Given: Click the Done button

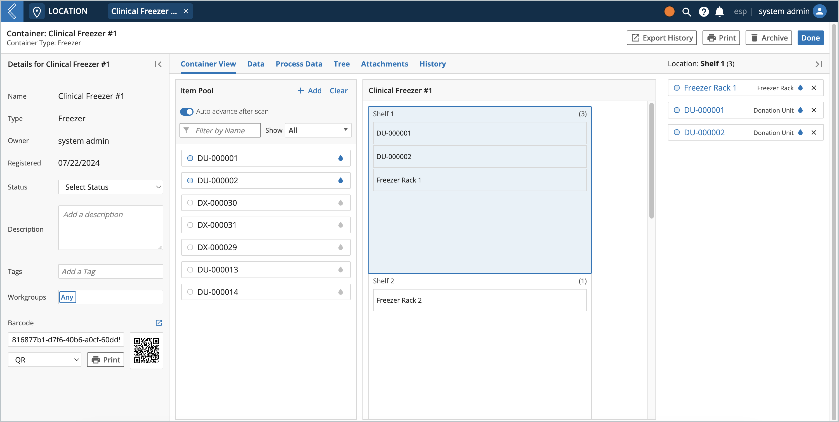Looking at the screenshot, I should [810, 38].
